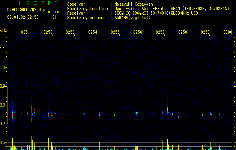Click the 0253 time marker
Screen dimensions: 236x150
pyautogui.click(x=70, y=32)
